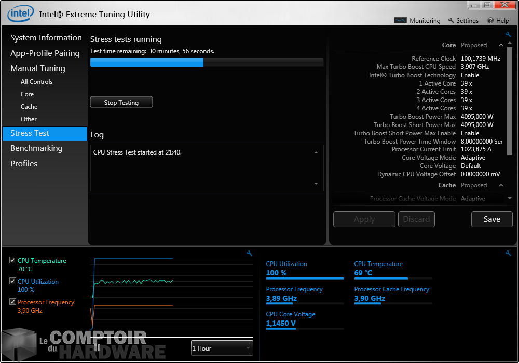Image resolution: width=519 pixels, height=363 pixels.
Task: Click the stress test progress bar
Action: click(x=207, y=62)
